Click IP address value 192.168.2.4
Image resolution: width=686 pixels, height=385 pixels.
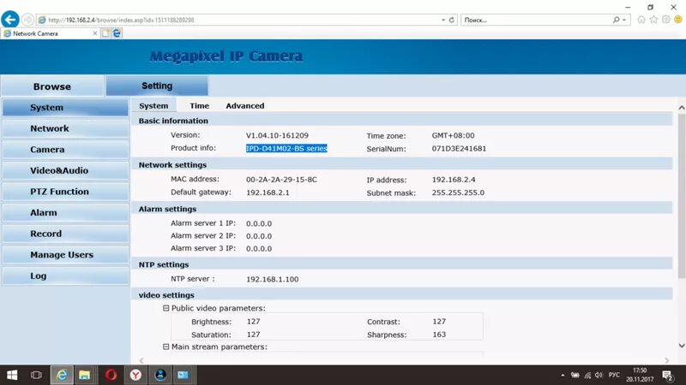pyautogui.click(x=454, y=180)
